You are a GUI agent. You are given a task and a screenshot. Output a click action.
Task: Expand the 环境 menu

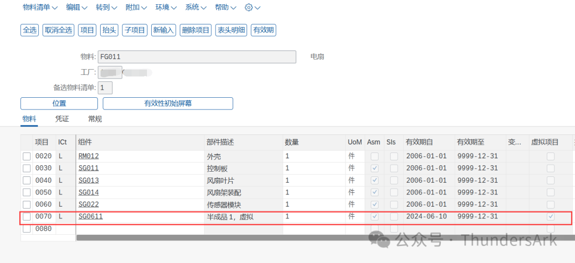(166, 7)
